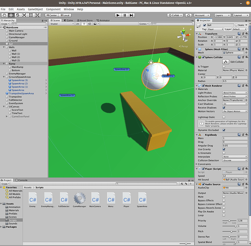Image resolution: width=251 pixels, height=246 pixels.
Task: Adjust the Audio Source Volume slider
Action: [x=229, y=226]
